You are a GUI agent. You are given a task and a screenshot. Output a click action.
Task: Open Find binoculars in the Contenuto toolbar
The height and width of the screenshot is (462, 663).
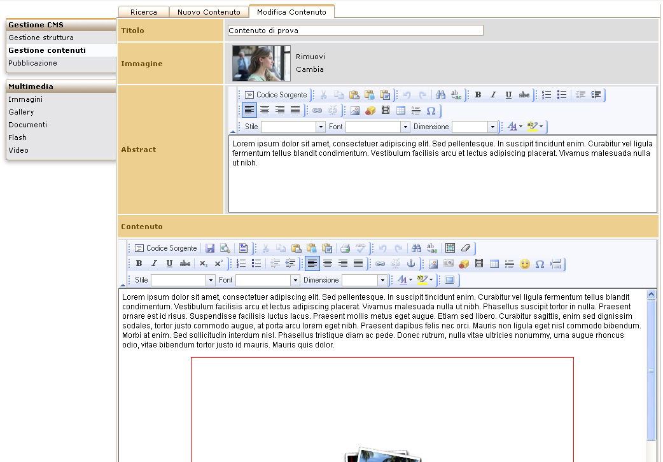click(417, 248)
